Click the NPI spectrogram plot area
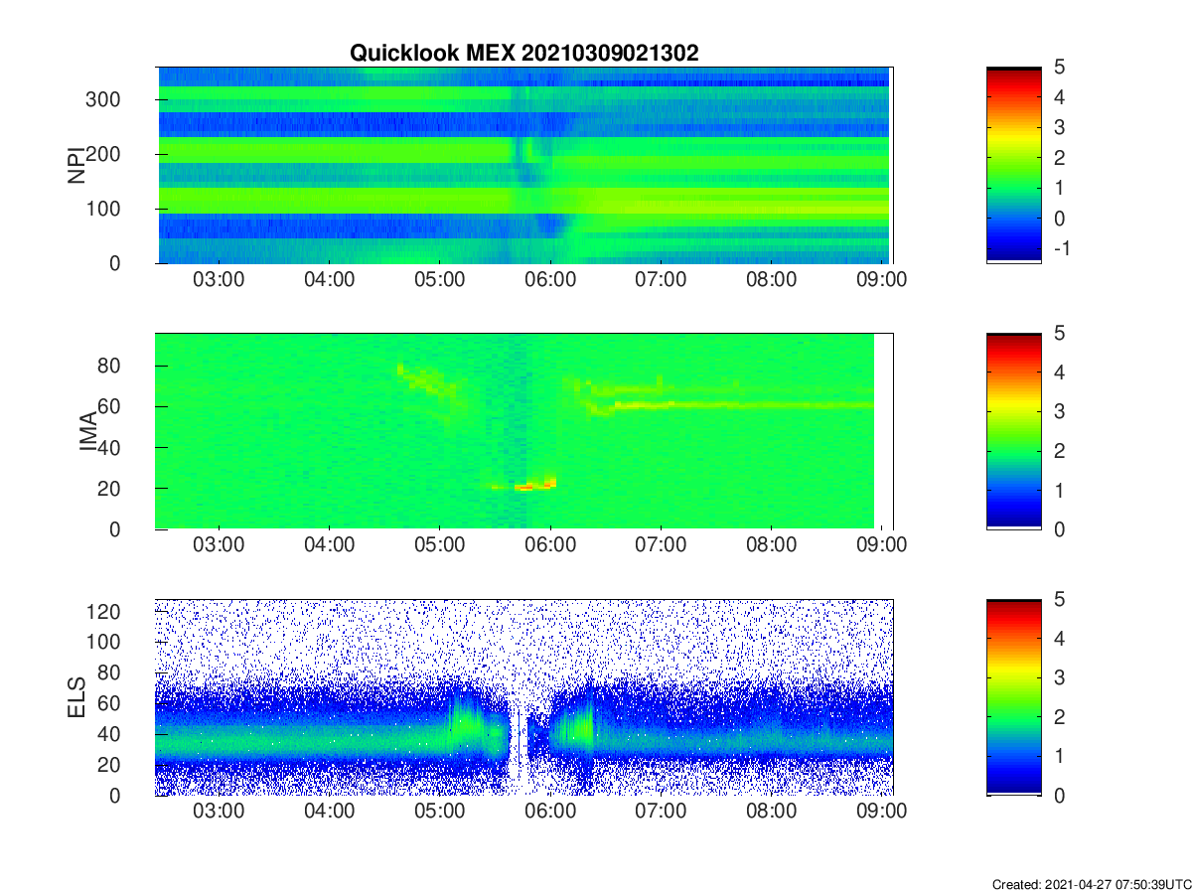Viewport: 1192px width, 894px height. [x=523, y=165]
